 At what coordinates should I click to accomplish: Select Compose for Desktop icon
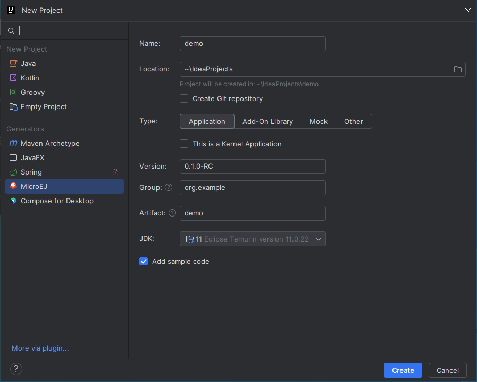point(13,201)
